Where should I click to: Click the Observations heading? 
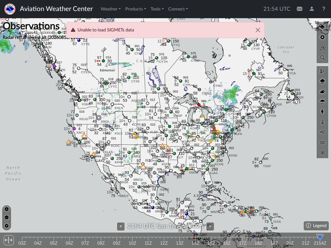[x=31, y=26]
